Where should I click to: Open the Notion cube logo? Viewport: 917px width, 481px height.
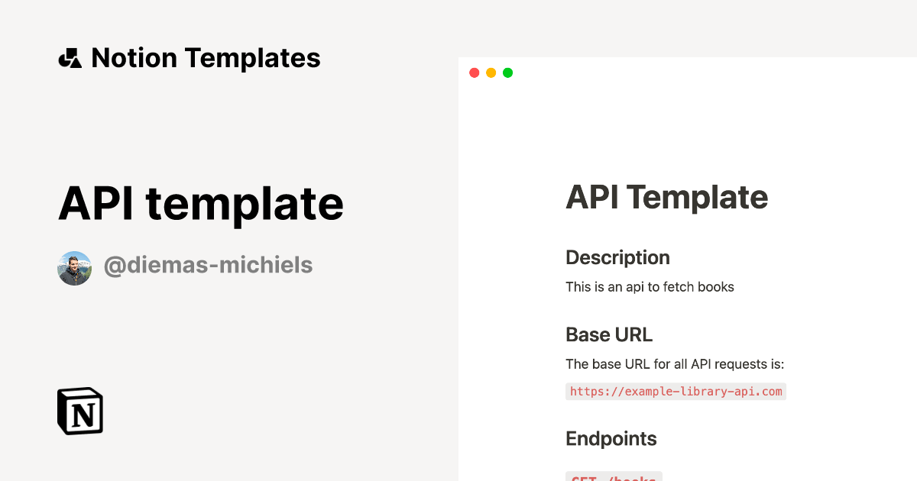pos(80,411)
